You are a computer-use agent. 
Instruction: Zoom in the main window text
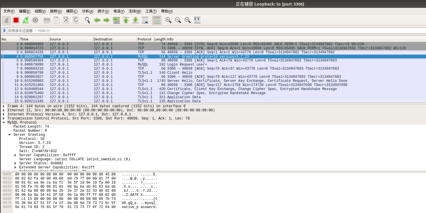pos(168,20)
